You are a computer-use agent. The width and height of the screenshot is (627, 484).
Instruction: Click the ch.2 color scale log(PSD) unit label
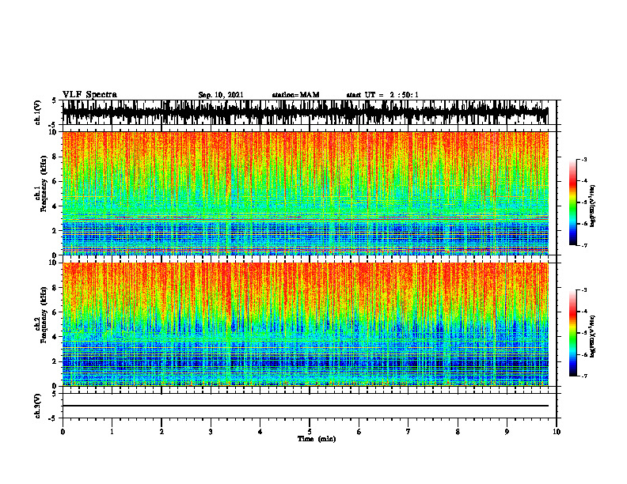[x=593, y=337]
